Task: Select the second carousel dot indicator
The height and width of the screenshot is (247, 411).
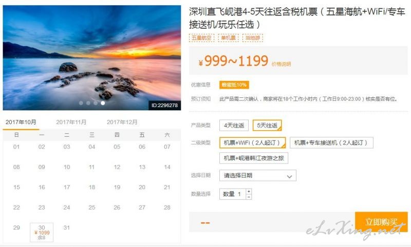Action: tap(88, 103)
